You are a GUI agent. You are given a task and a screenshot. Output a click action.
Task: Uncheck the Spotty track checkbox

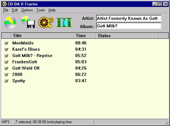coord(6,81)
